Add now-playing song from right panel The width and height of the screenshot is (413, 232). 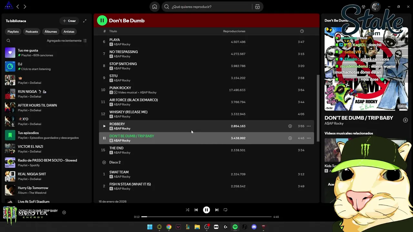(405, 120)
